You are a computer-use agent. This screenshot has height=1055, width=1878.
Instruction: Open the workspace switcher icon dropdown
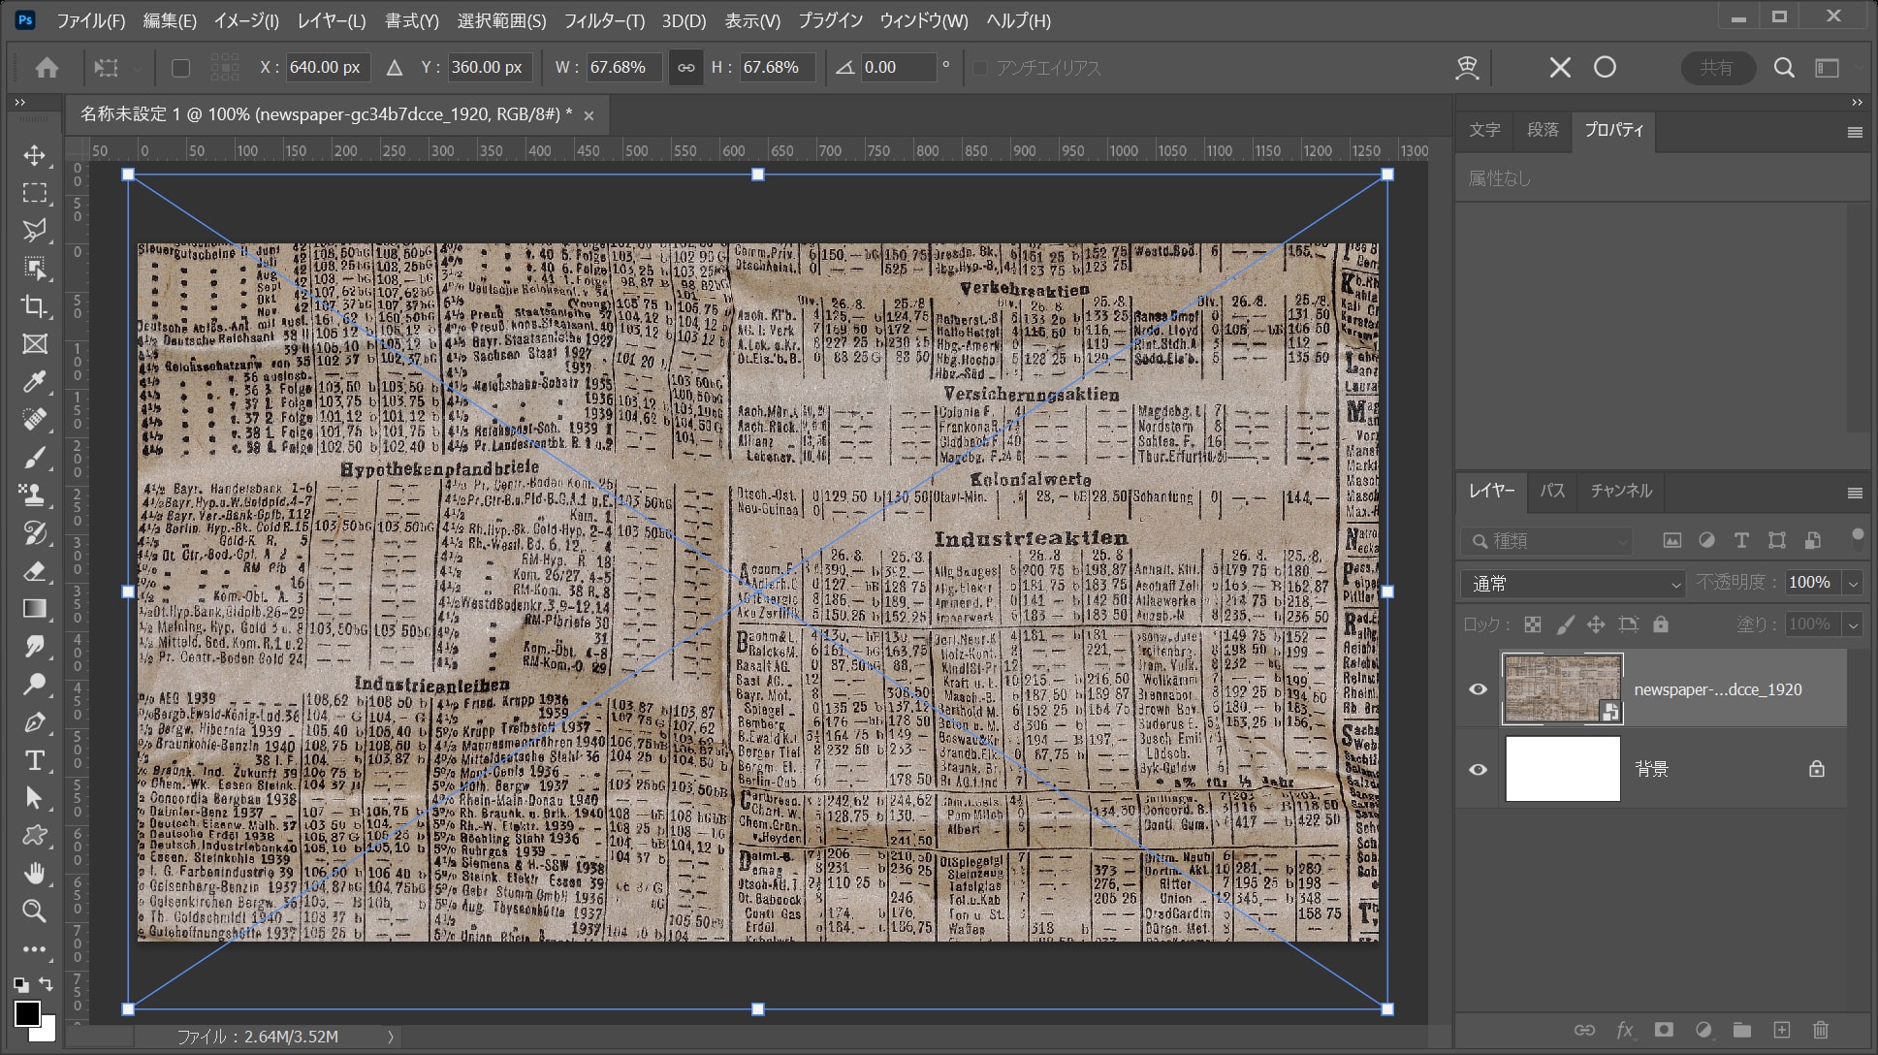point(1828,68)
